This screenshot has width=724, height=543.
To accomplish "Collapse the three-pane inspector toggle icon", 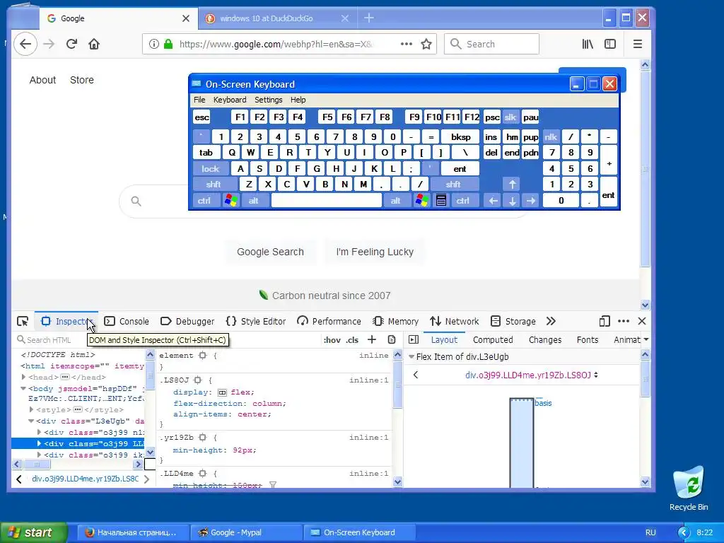I will [414, 340].
